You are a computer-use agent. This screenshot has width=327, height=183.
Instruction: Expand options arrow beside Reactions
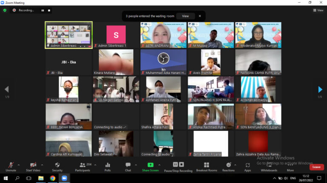tap(235, 165)
